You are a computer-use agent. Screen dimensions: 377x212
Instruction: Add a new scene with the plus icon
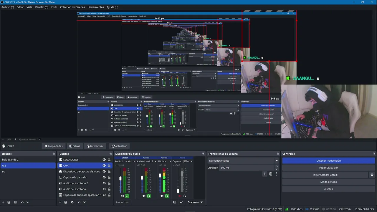click(3, 202)
